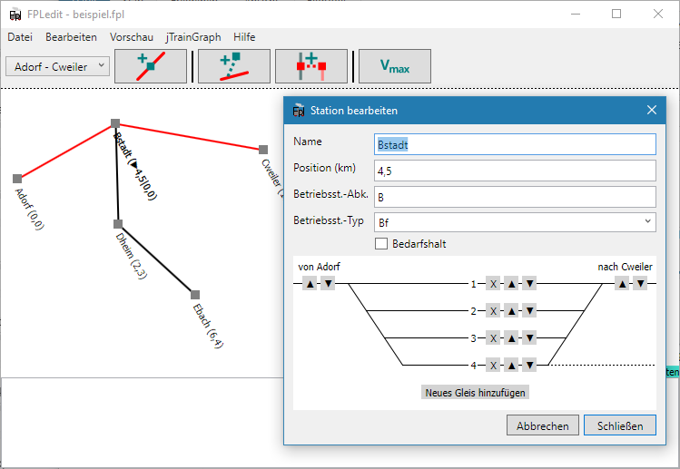Select the Bstadt station node
680x469 pixels.
click(x=115, y=123)
